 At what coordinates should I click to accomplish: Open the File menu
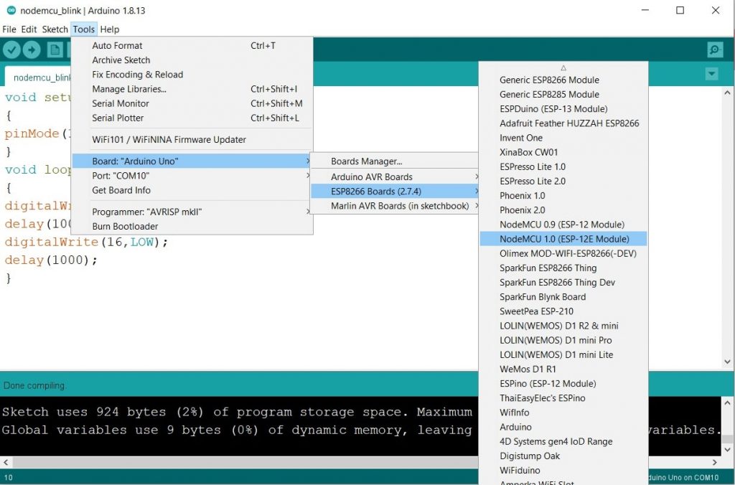click(9, 29)
